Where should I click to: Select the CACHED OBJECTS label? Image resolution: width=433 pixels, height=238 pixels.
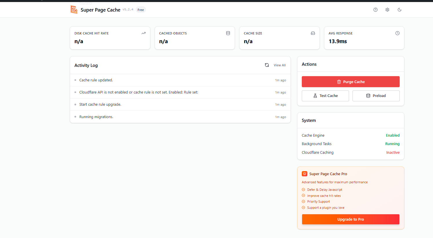click(173, 33)
